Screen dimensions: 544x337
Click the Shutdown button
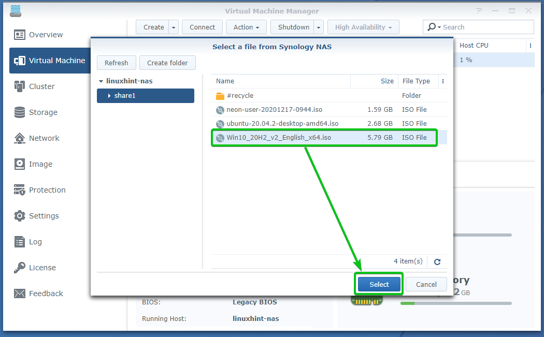tap(293, 27)
